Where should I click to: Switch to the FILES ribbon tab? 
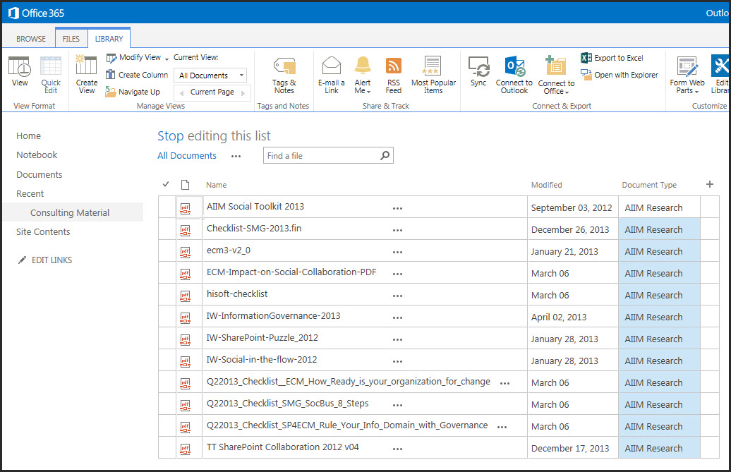tap(71, 39)
